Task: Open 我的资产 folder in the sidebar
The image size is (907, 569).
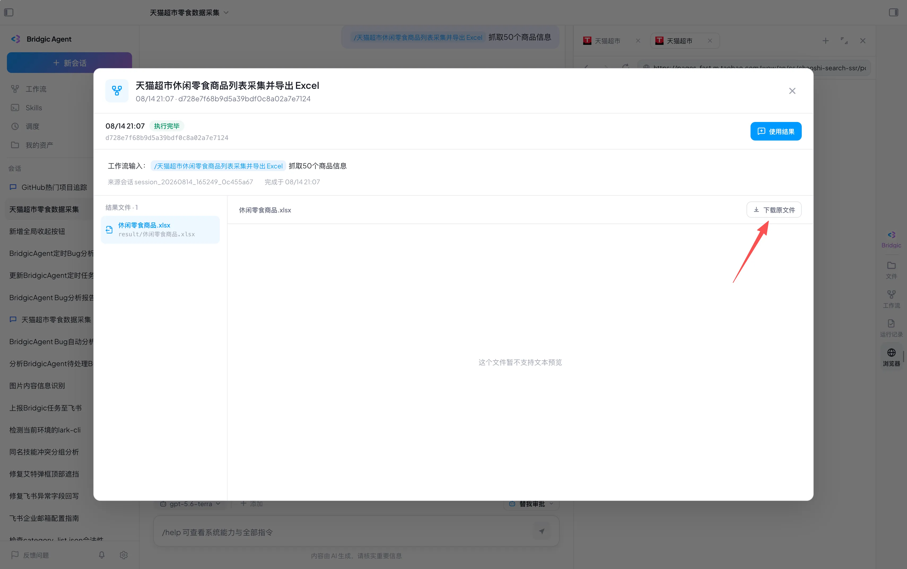Action: click(x=39, y=145)
